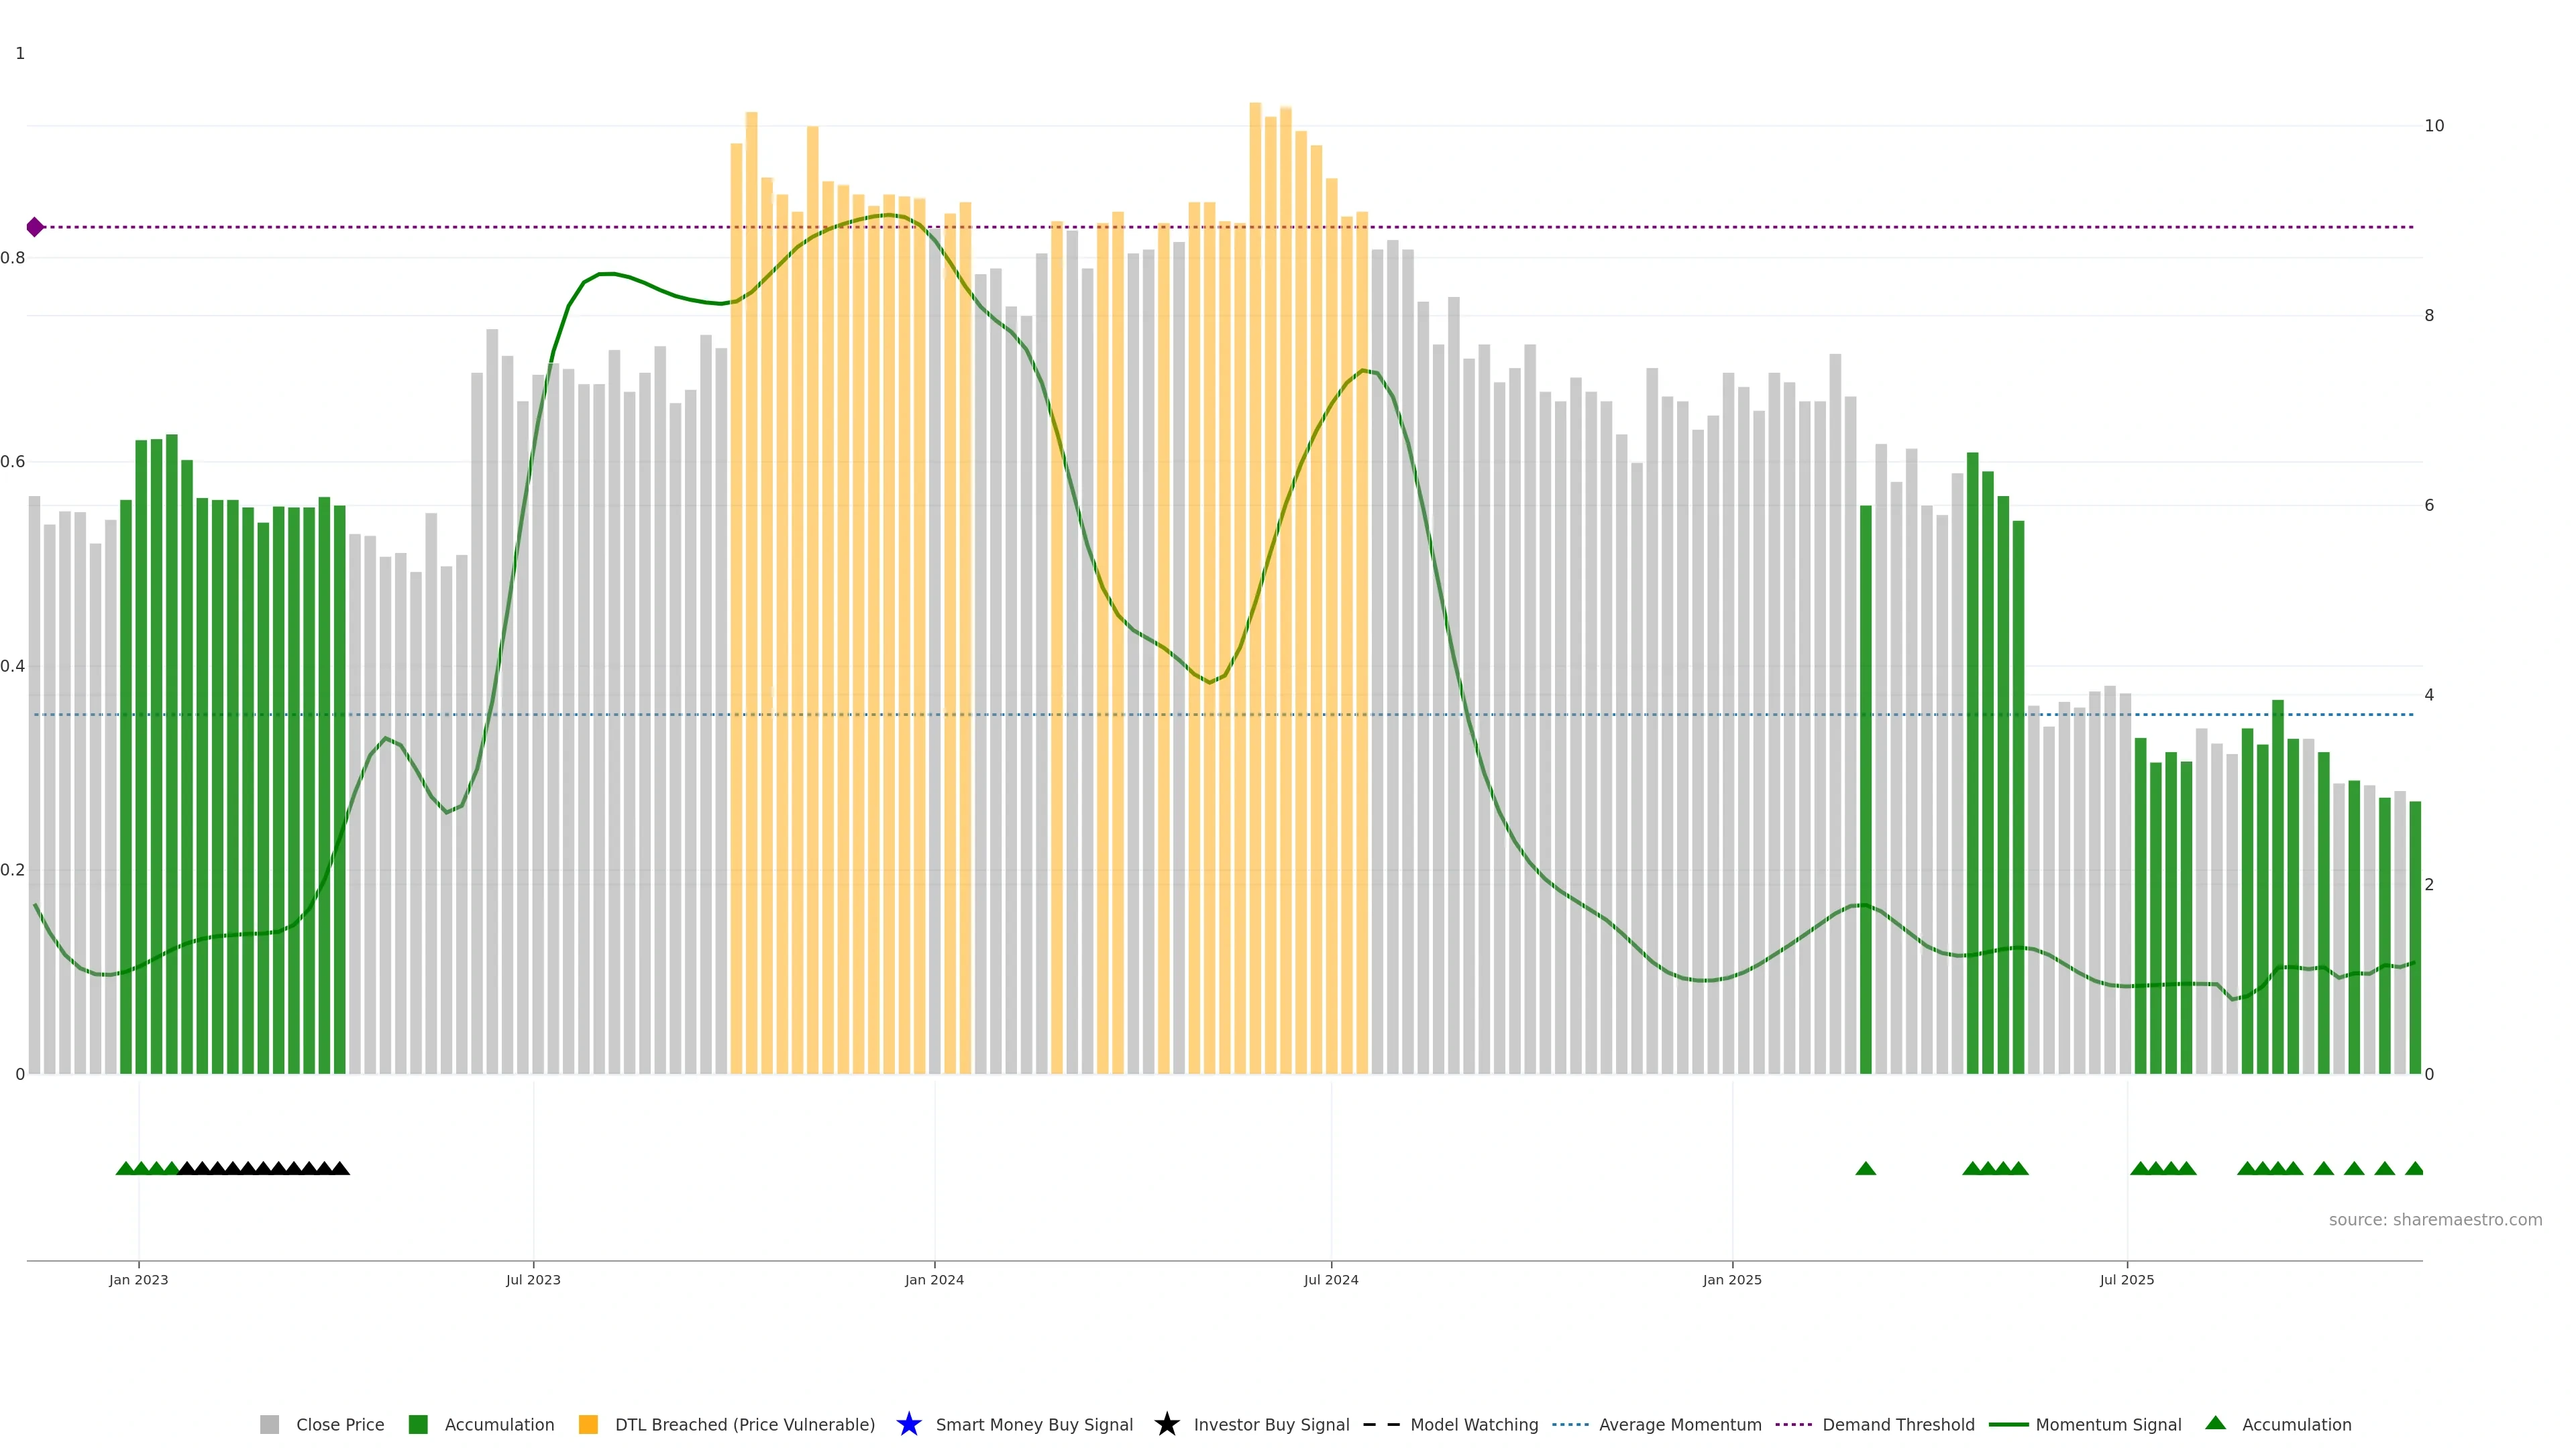Click the dashed Model Watching legend icon

coord(1381,1424)
